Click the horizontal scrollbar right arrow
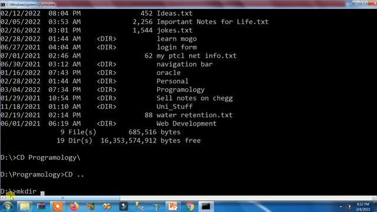This screenshot has height=212, width=377. click(x=375, y=198)
